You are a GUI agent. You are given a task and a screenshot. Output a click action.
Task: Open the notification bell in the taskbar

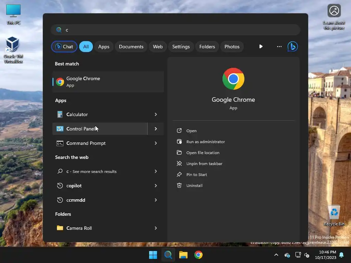coord(342,255)
